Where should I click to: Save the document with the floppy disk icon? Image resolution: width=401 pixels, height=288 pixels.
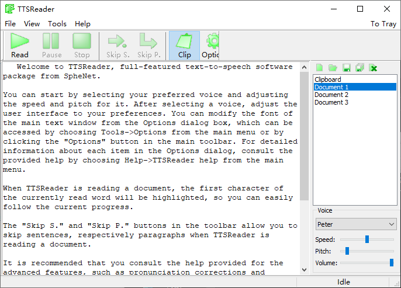tap(346, 68)
